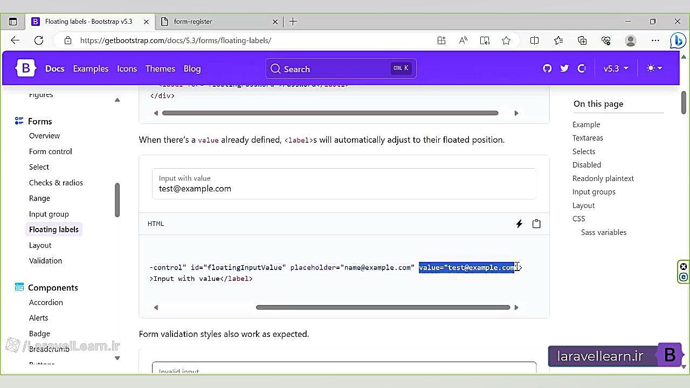The width and height of the screenshot is (690, 388).
Task: Go to Icons in the navbar
Action: (127, 68)
